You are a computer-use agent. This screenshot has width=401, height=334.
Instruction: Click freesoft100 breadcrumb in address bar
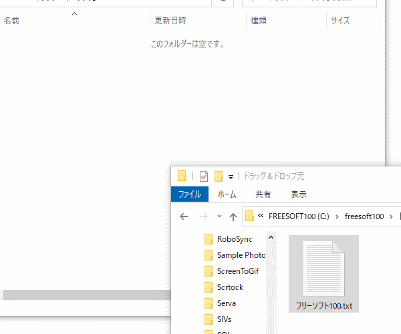pos(364,216)
